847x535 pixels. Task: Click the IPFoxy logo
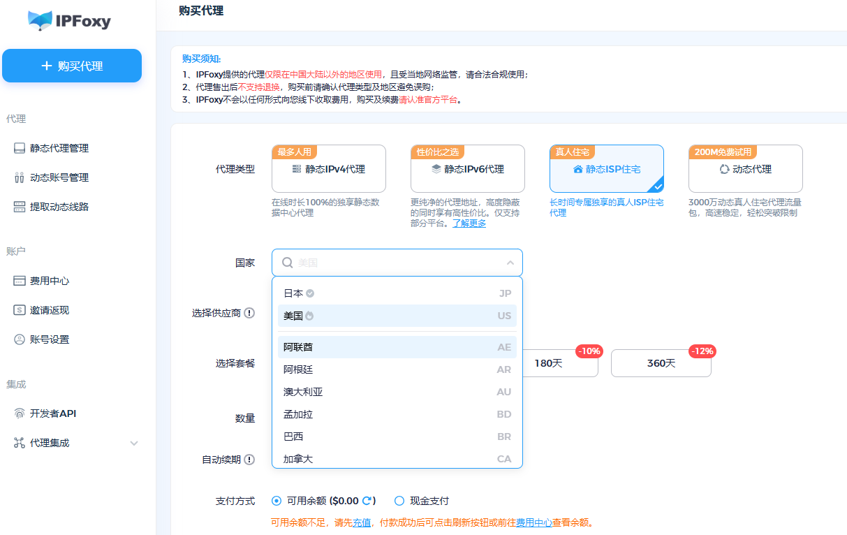click(x=69, y=21)
